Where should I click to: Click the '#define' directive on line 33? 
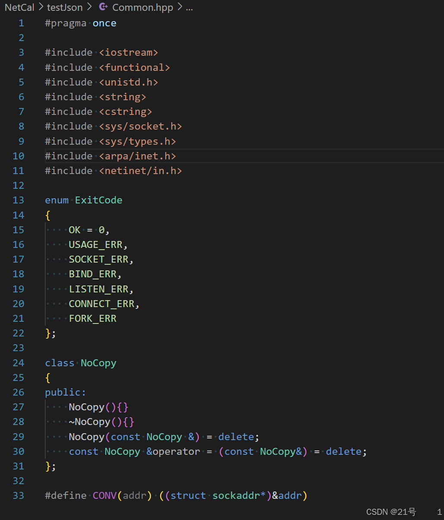[66, 495]
